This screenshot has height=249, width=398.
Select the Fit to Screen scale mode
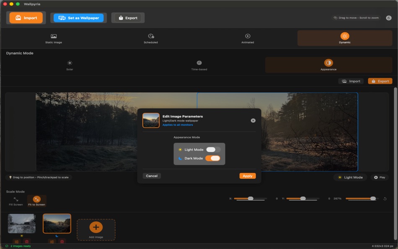(37, 201)
